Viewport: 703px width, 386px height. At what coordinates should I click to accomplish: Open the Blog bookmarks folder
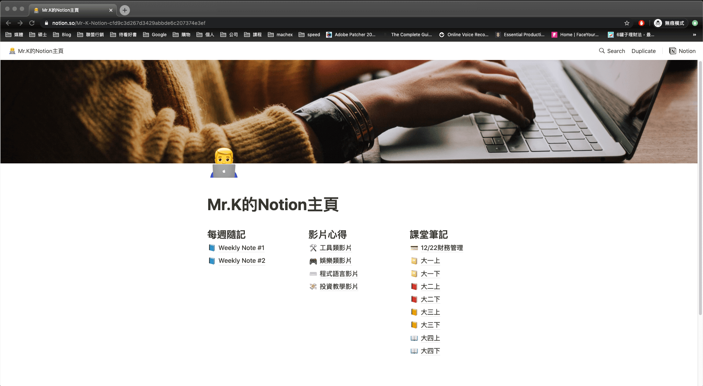click(62, 35)
